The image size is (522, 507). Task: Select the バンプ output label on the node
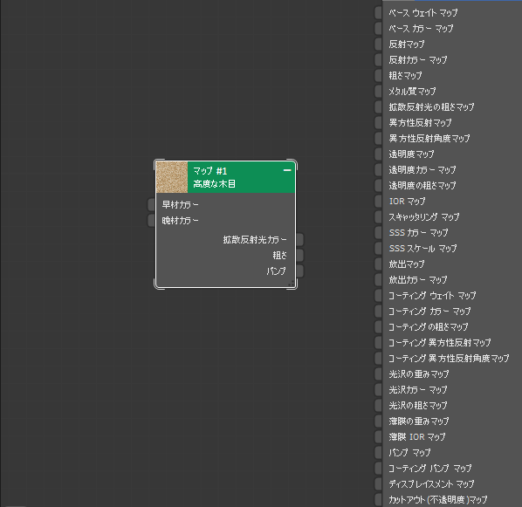pos(276,271)
